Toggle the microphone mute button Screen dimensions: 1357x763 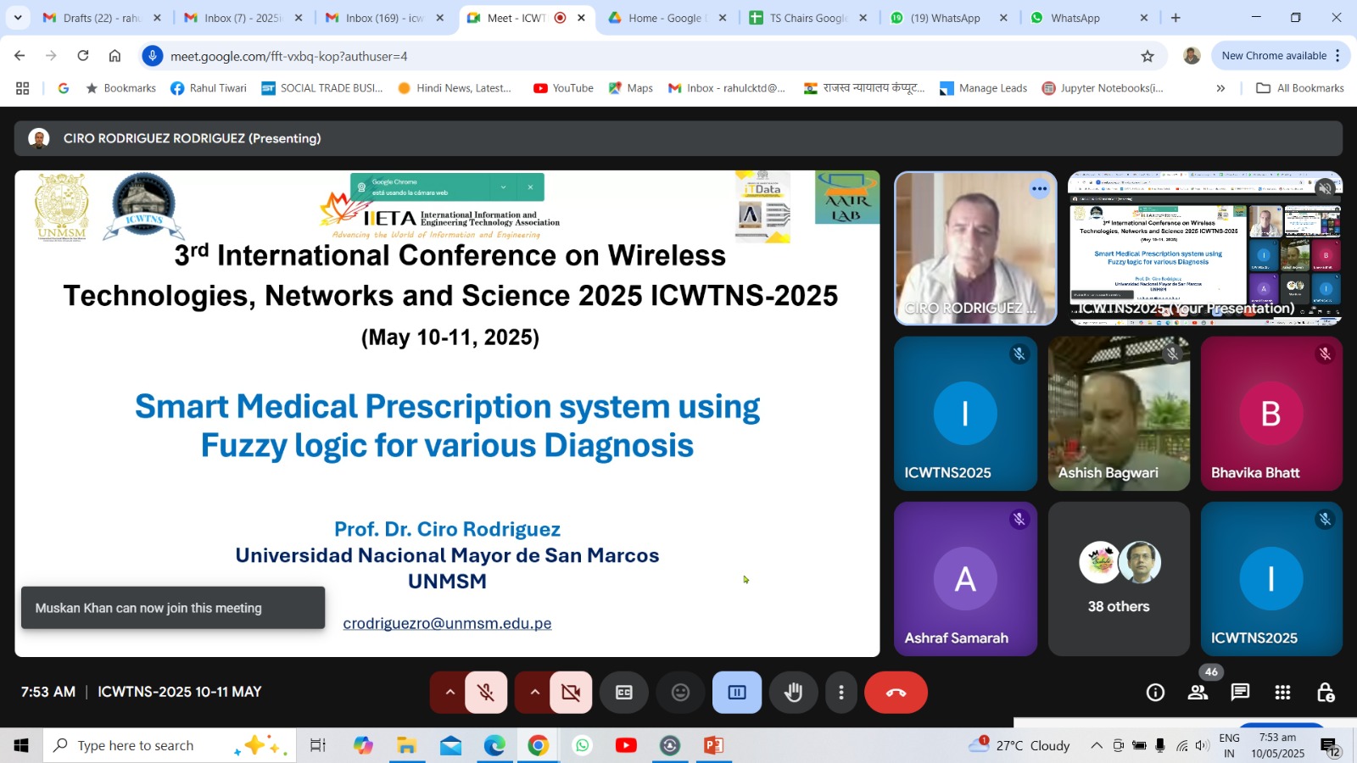(486, 693)
